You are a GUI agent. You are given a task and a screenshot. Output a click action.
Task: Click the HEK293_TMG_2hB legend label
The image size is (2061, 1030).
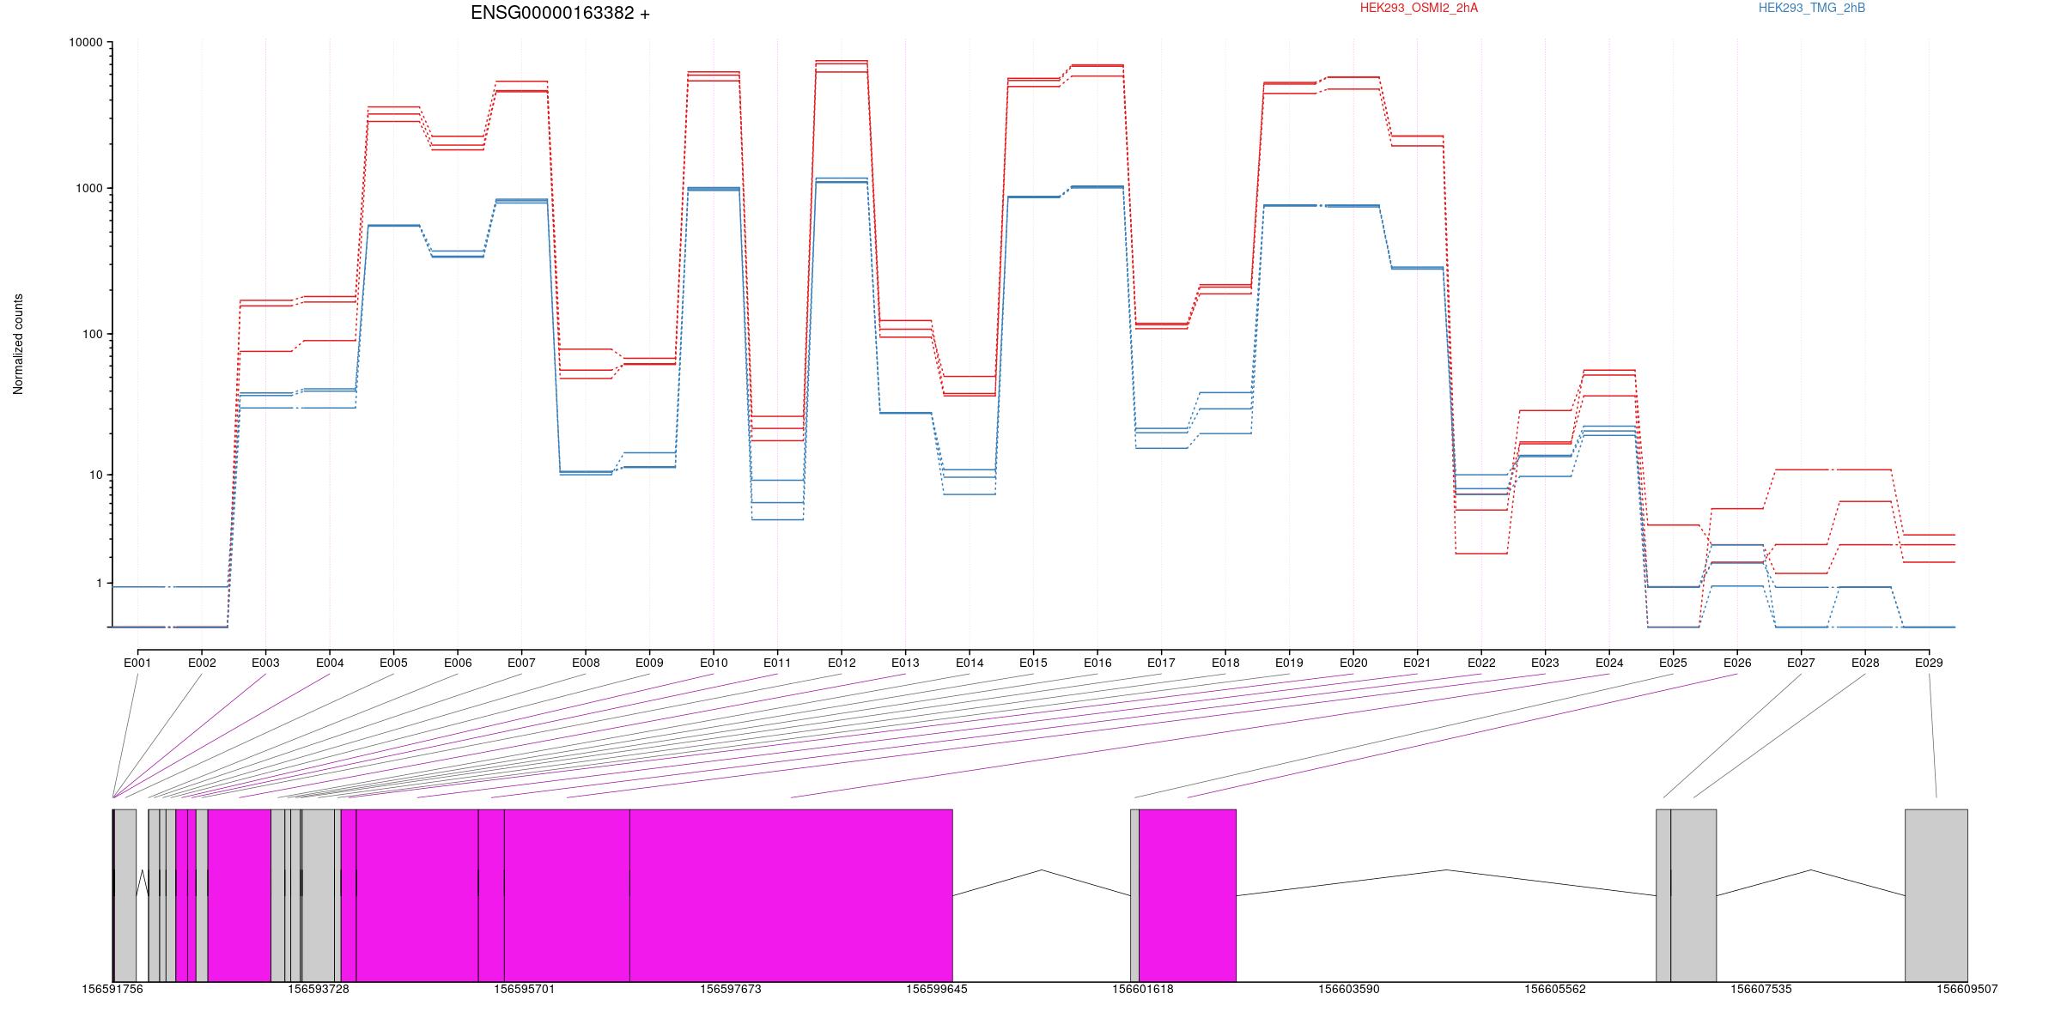tap(1812, 9)
